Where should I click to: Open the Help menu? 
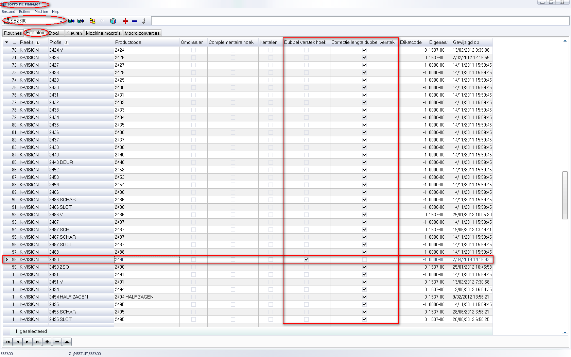pyautogui.click(x=56, y=12)
